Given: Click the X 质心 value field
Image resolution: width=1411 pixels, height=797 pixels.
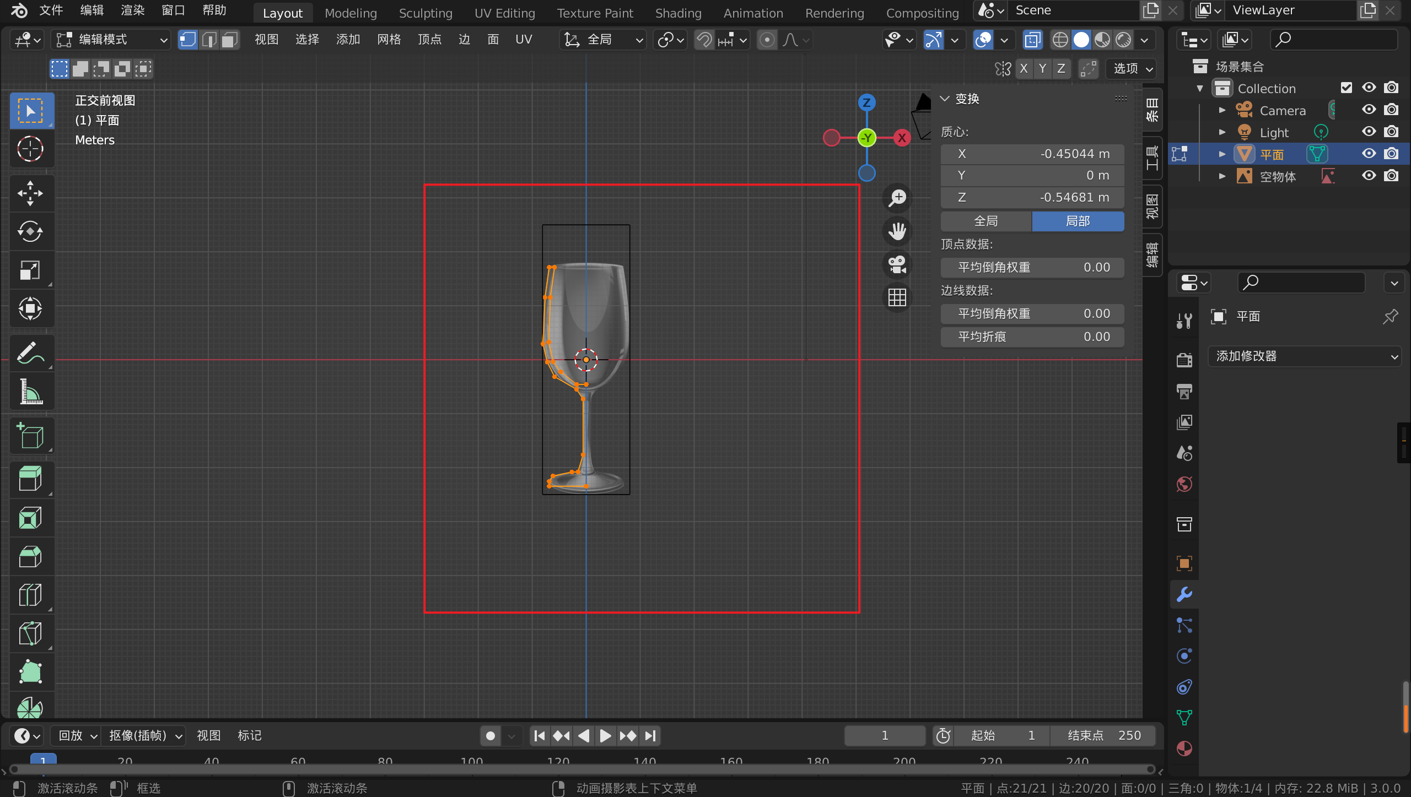Looking at the screenshot, I should [x=1032, y=154].
